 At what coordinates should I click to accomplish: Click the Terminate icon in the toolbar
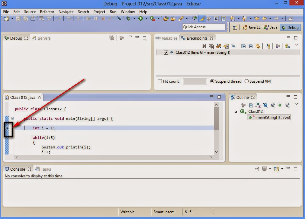point(103,18)
